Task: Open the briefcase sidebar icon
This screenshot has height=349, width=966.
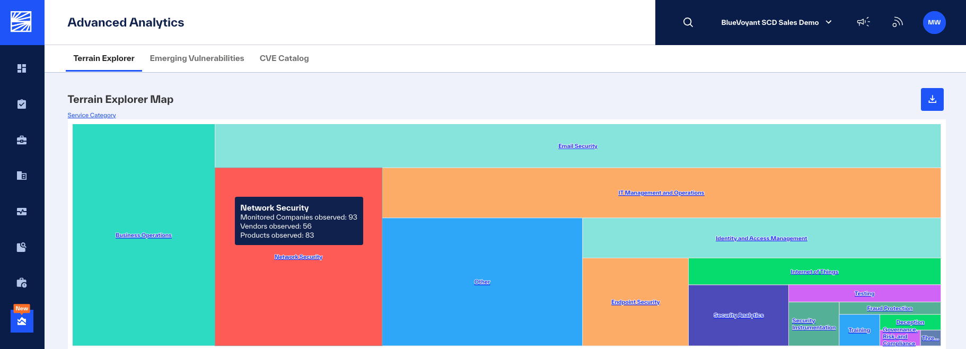Action: point(22,140)
